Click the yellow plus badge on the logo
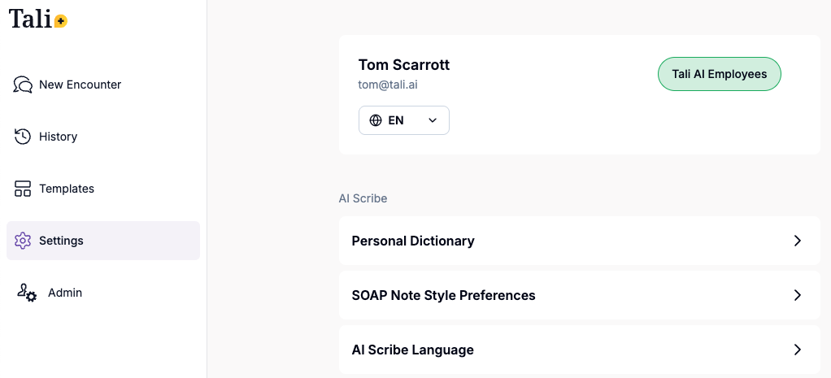 pyautogui.click(x=61, y=22)
